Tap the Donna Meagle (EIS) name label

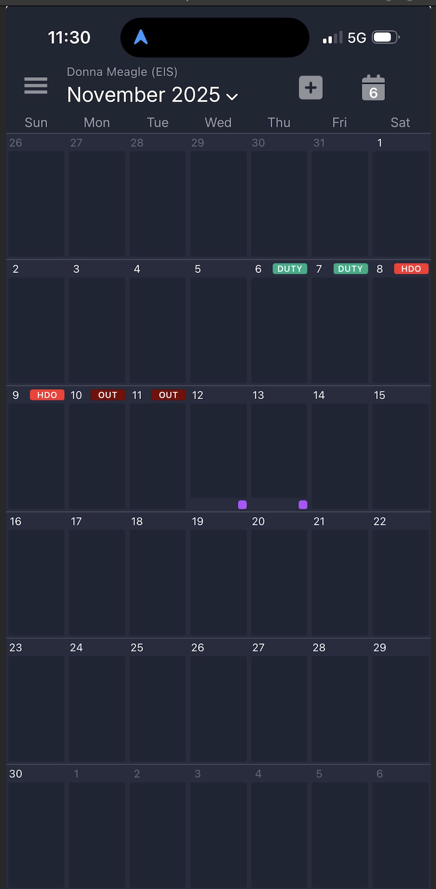point(122,72)
